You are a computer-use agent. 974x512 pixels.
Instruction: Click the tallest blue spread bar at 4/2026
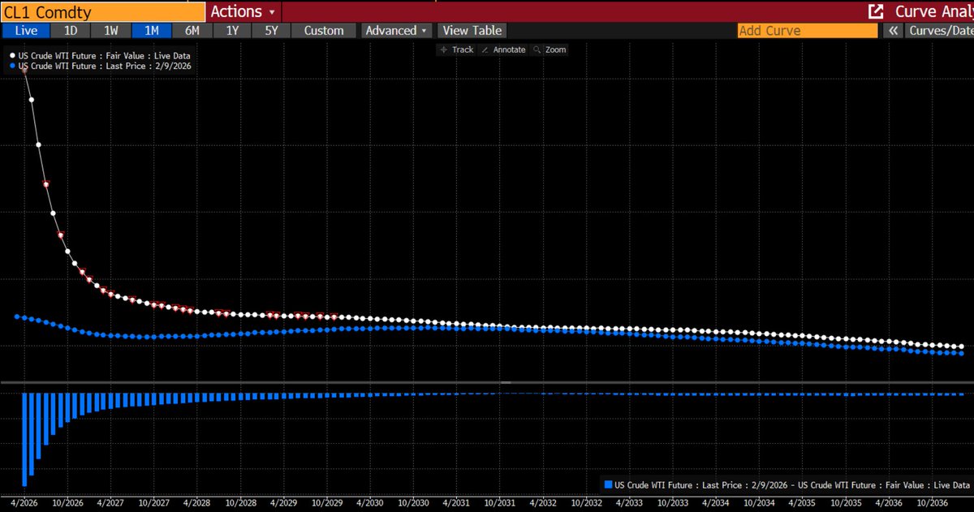point(25,439)
